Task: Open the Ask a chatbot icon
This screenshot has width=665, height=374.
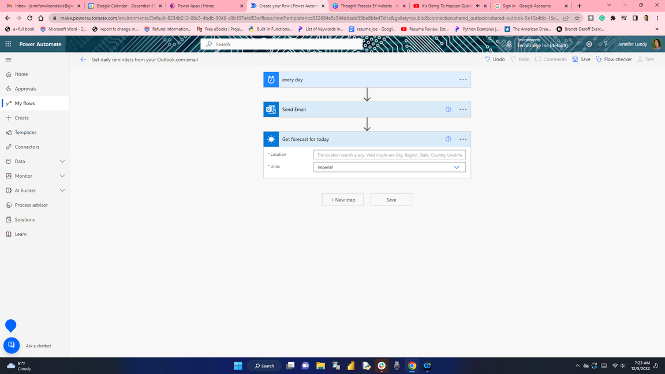Action: pyautogui.click(x=12, y=345)
